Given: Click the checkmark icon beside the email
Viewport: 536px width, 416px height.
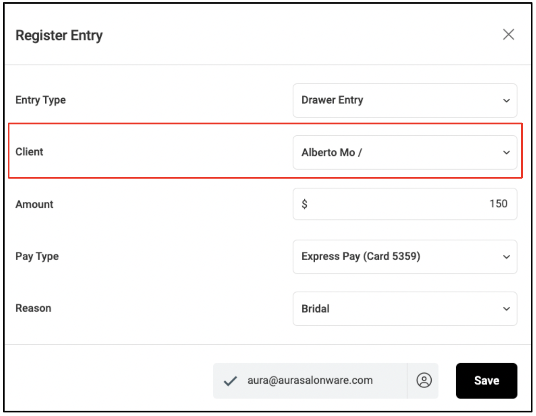Looking at the screenshot, I should click(x=230, y=381).
